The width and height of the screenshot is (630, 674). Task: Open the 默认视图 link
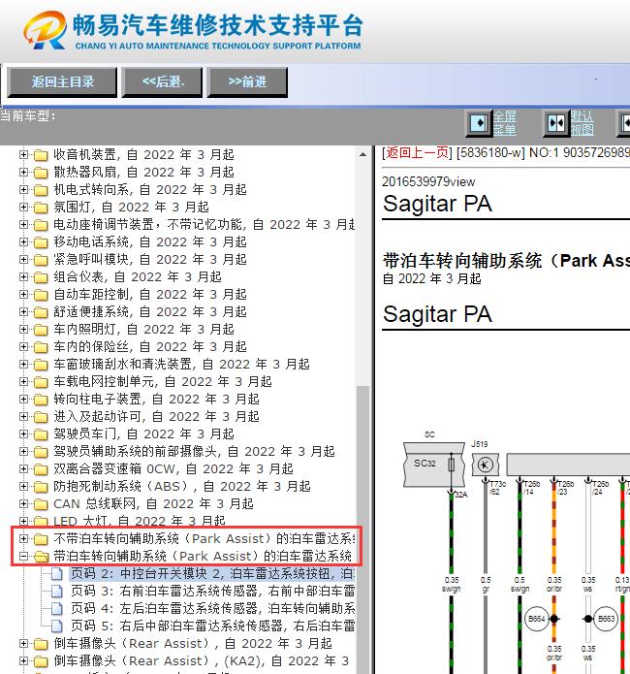583,123
